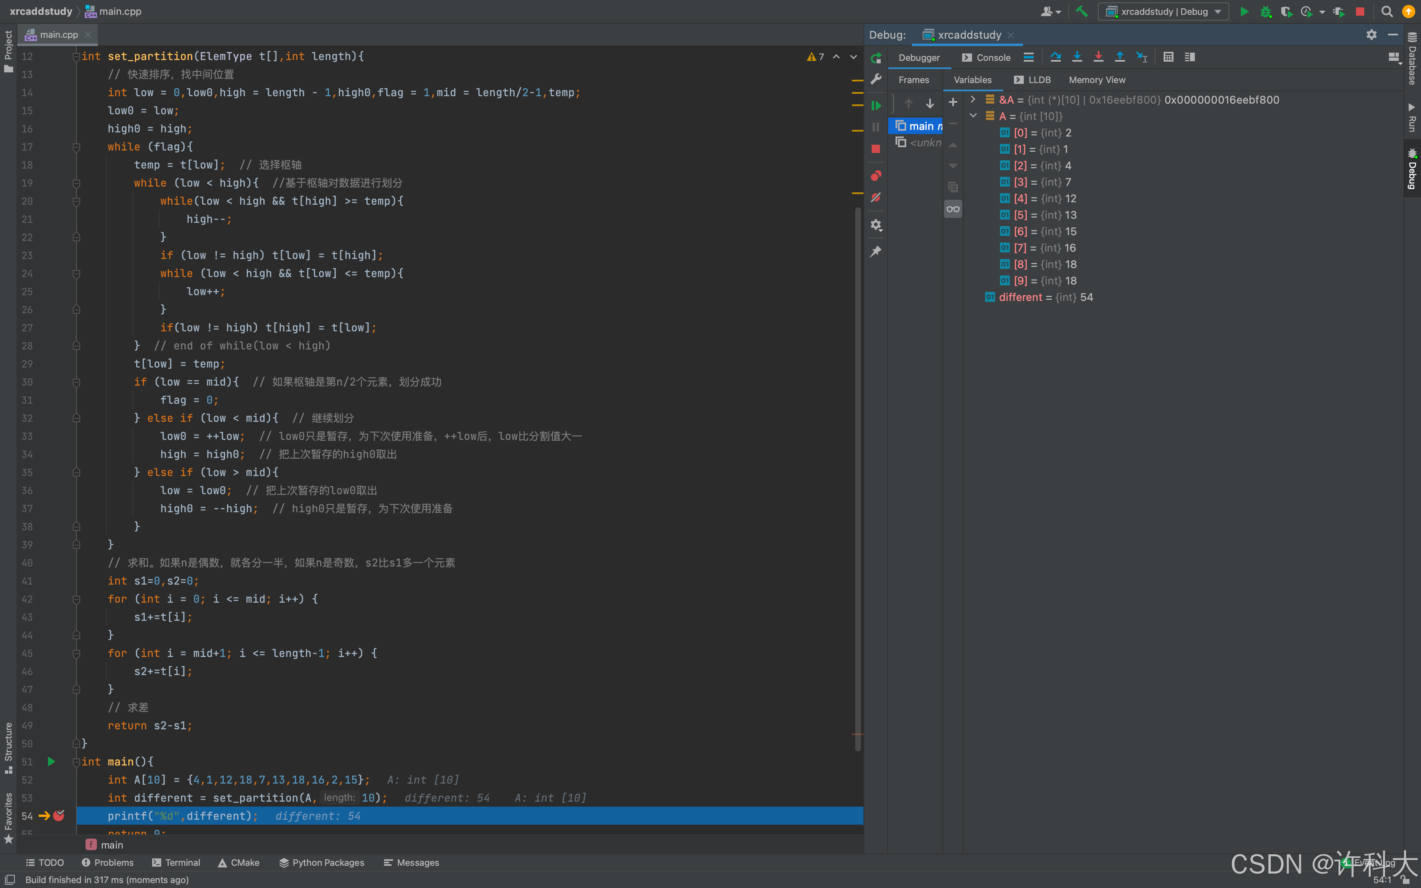This screenshot has width=1421, height=888.
Task: Open the Problems tool window
Action: tap(108, 862)
